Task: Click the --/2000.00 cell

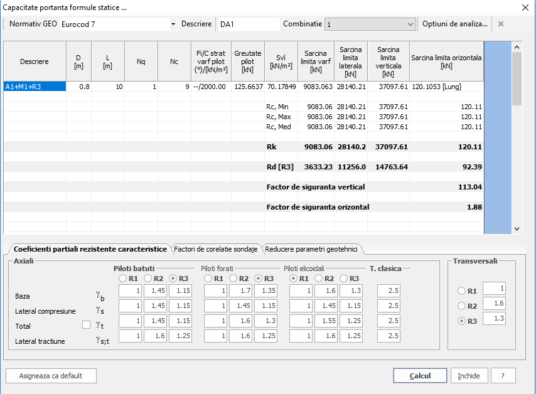Action: pyautogui.click(x=211, y=87)
